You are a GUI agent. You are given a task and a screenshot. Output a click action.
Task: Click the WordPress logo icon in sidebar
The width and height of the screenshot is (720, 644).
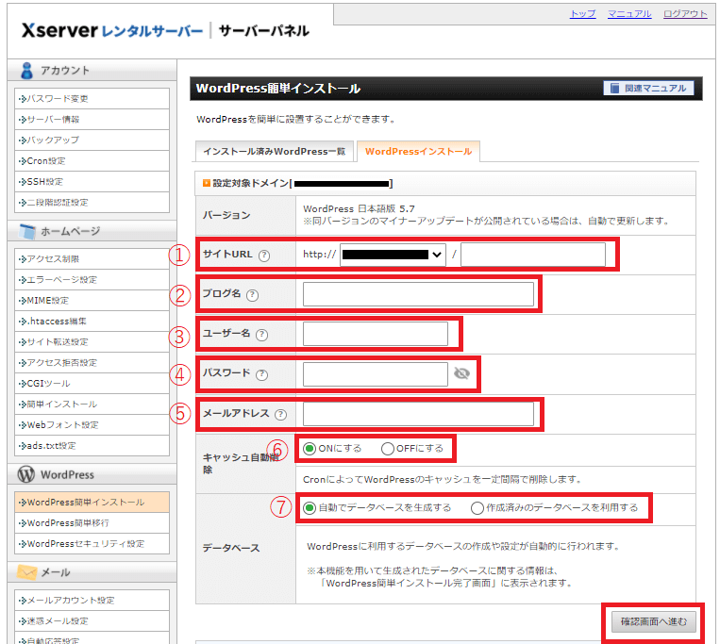26,474
